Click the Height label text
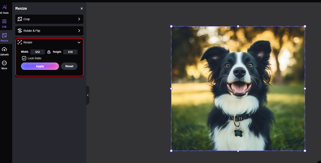 coord(57,52)
